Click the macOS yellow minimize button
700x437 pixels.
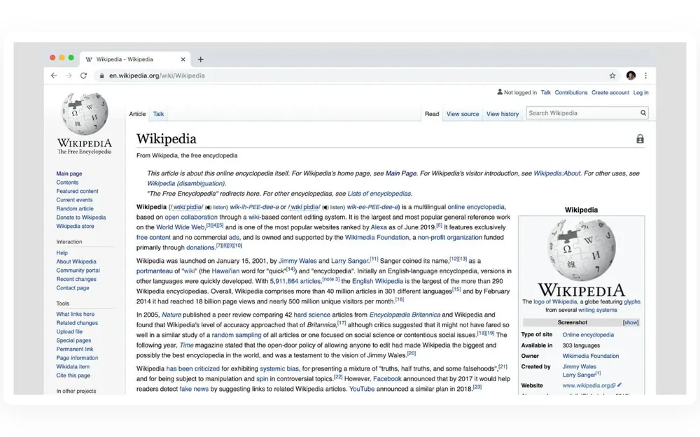62,57
